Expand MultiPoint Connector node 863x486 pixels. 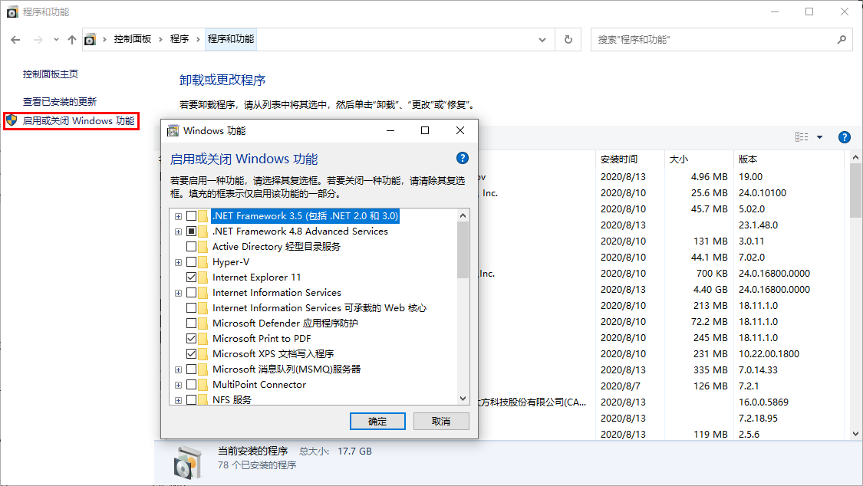coord(178,386)
